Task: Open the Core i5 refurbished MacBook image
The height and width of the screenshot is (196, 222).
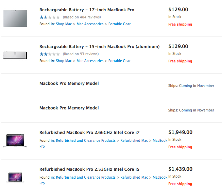Action: click(15, 177)
